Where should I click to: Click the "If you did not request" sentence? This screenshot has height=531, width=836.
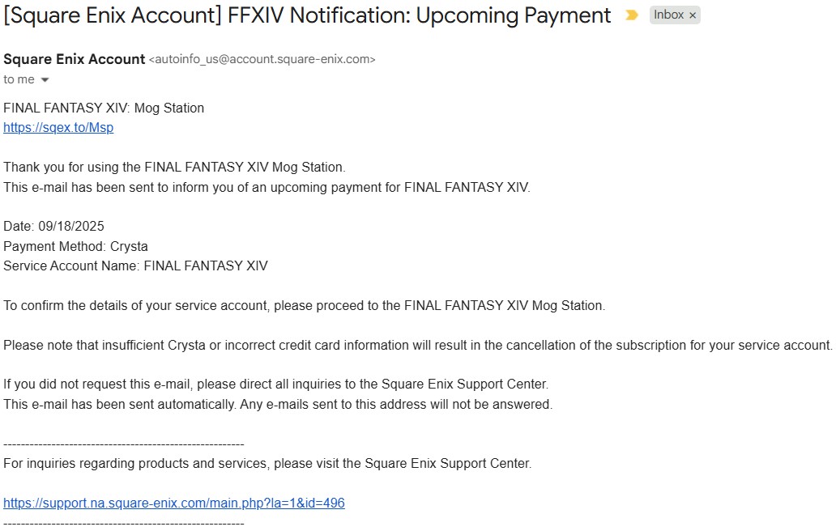pos(275,384)
